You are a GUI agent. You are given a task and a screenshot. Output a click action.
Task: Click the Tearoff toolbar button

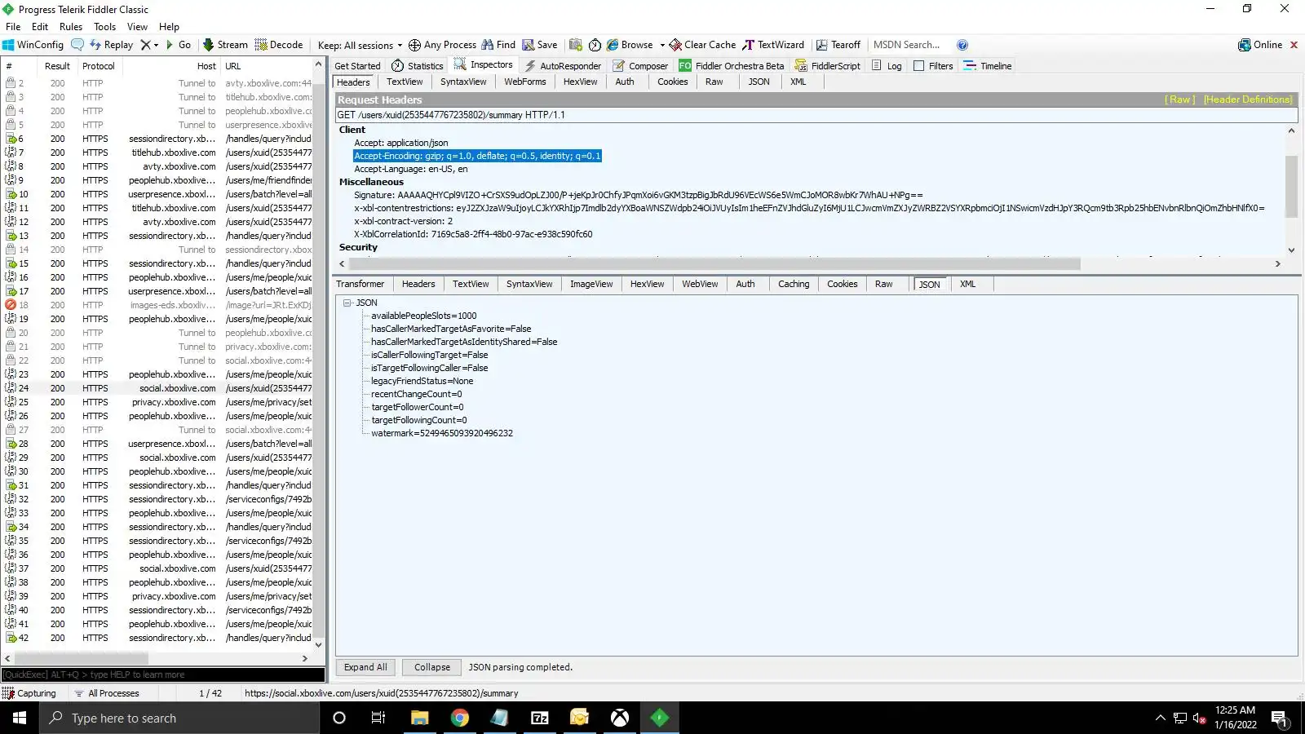838,45
